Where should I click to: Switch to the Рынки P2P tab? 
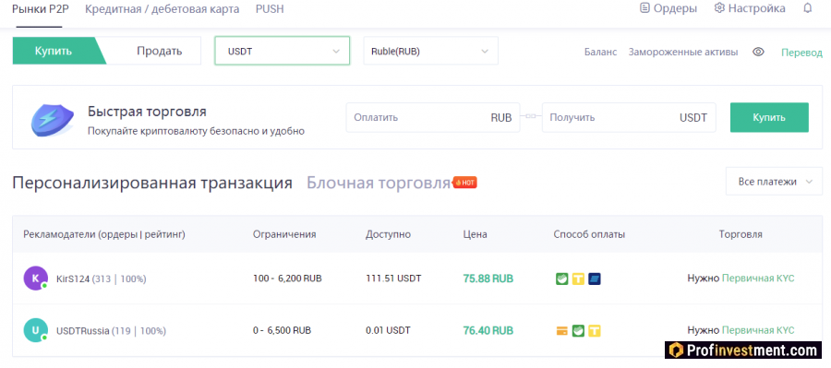click(41, 9)
